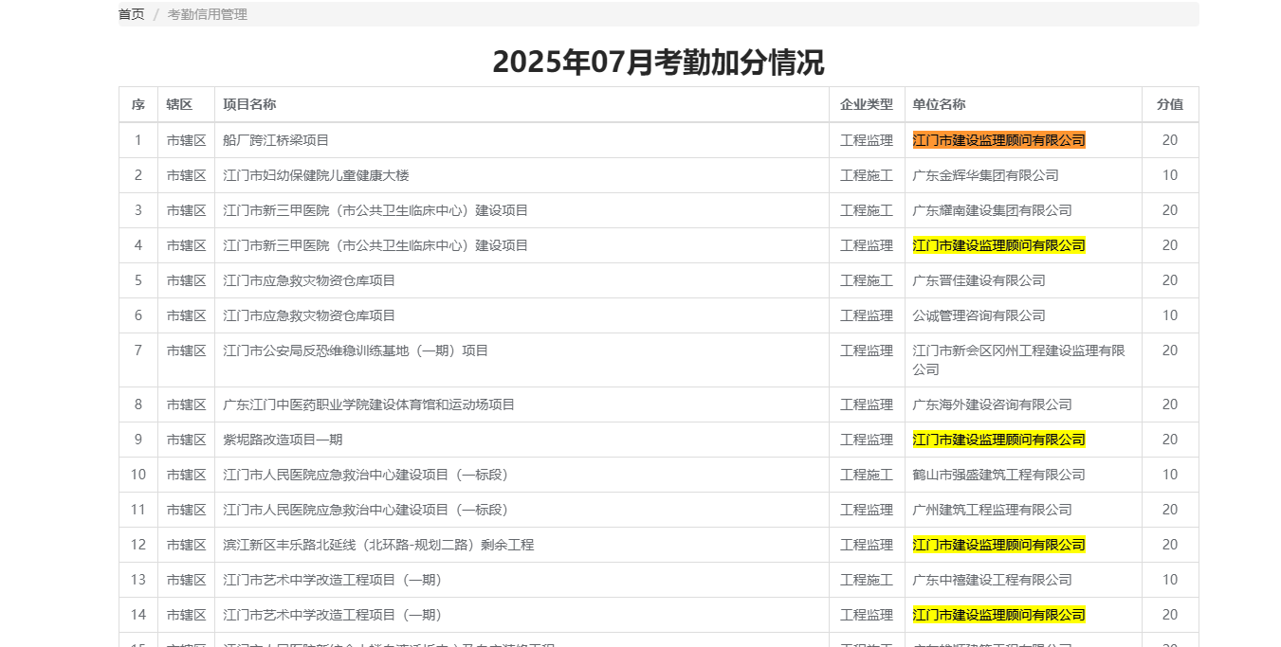Viewport: 1281px width, 647px height.
Task: Click the 企业类型 column header
Action: pyautogui.click(x=866, y=104)
